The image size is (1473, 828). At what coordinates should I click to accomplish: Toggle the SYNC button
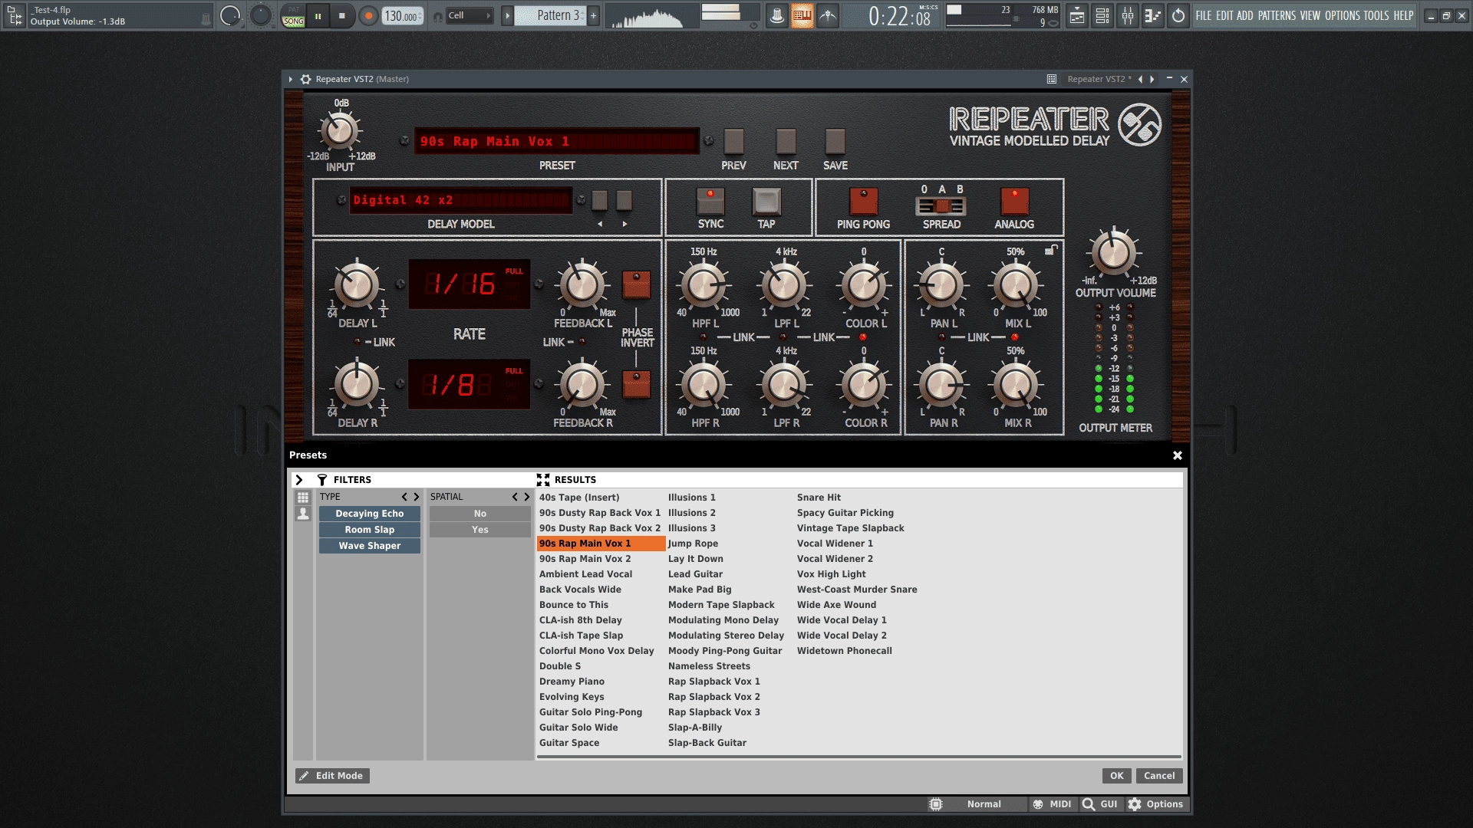pos(710,201)
